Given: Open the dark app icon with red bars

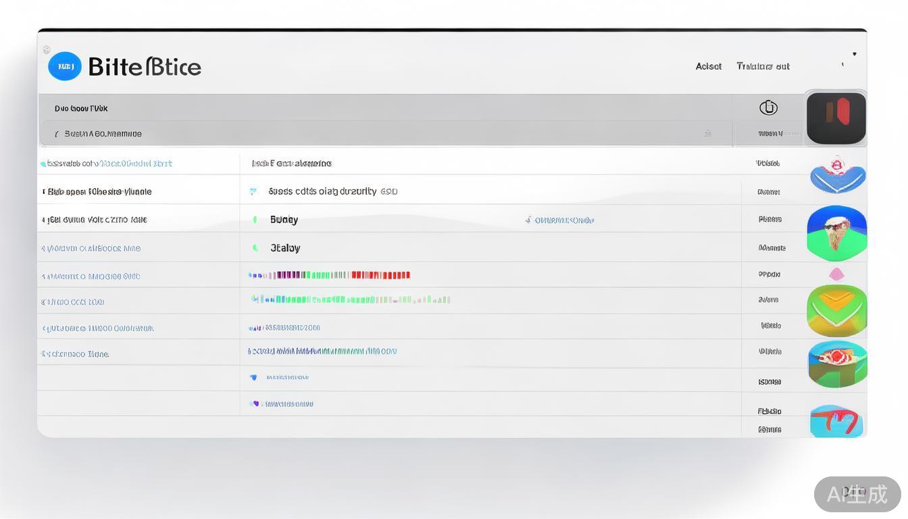Looking at the screenshot, I should 836,118.
